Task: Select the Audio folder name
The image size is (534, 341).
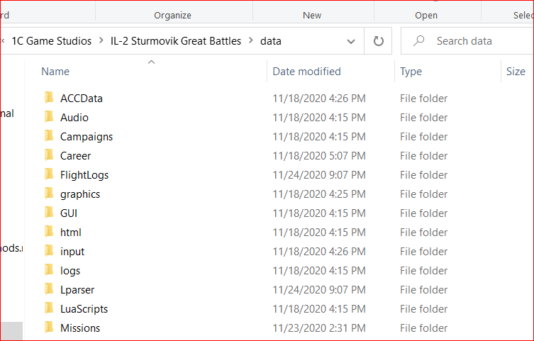Action: (74, 118)
